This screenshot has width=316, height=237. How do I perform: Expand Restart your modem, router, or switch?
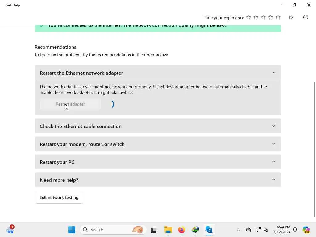(158, 144)
